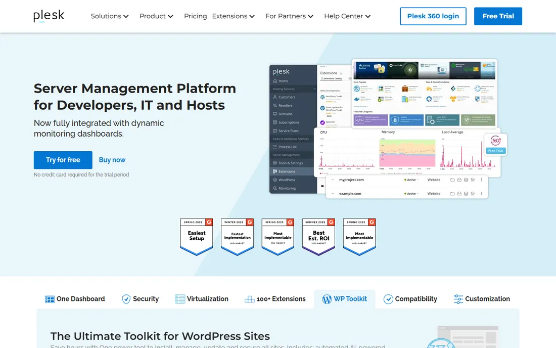
Task: Click Domains in the preview sidebar
Action: click(x=283, y=114)
